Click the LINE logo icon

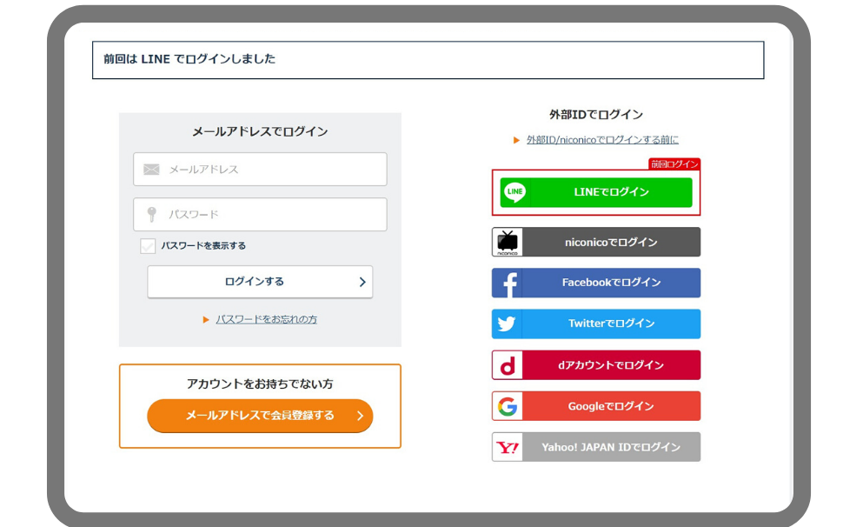515,192
